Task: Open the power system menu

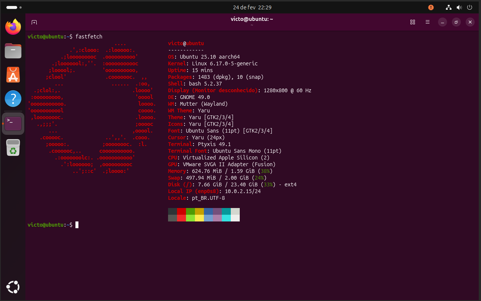Action: pyautogui.click(x=469, y=7)
